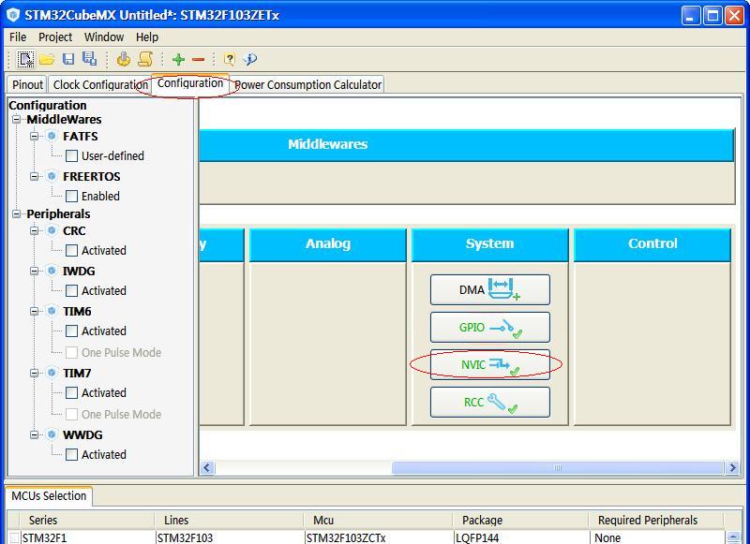Open the Window menu

[104, 37]
